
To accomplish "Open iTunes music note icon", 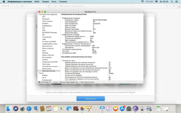I will click(x=109, y=108).
